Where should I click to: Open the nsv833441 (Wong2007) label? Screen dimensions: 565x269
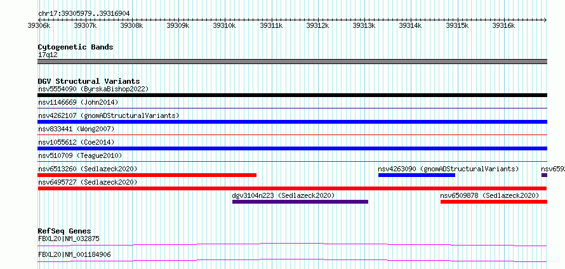click(76, 129)
